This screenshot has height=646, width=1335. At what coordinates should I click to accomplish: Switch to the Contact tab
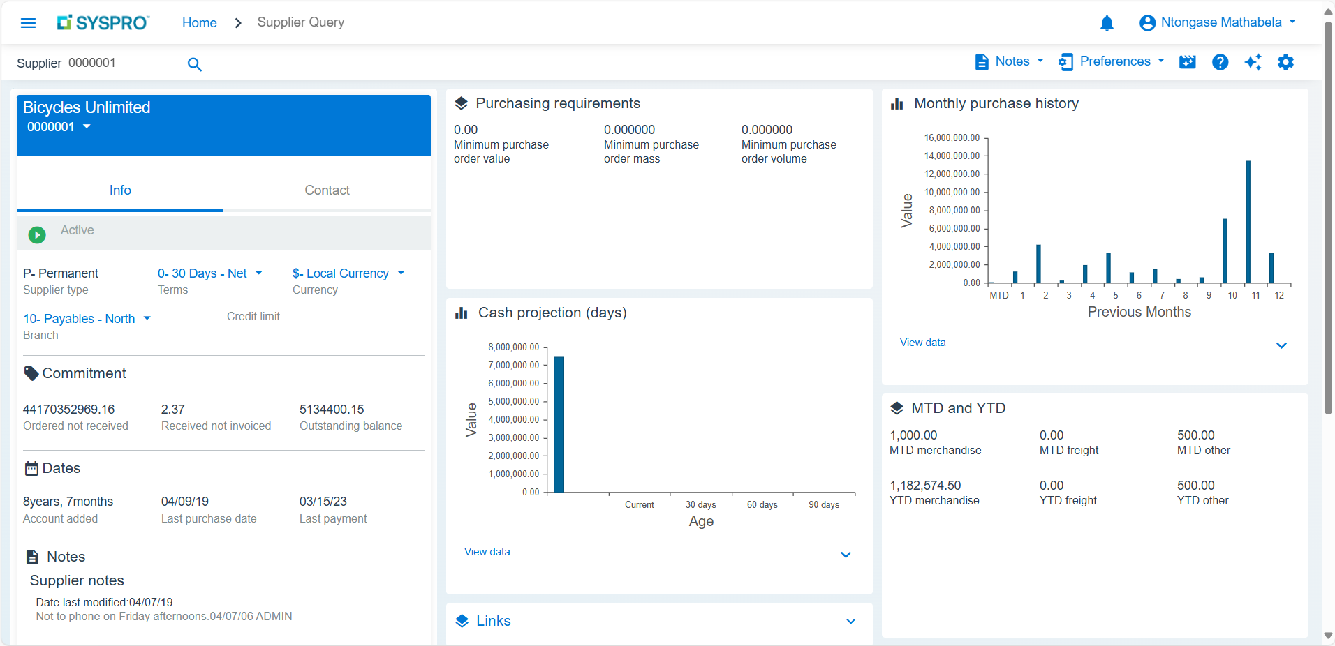pyautogui.click(x=327, y=190)
